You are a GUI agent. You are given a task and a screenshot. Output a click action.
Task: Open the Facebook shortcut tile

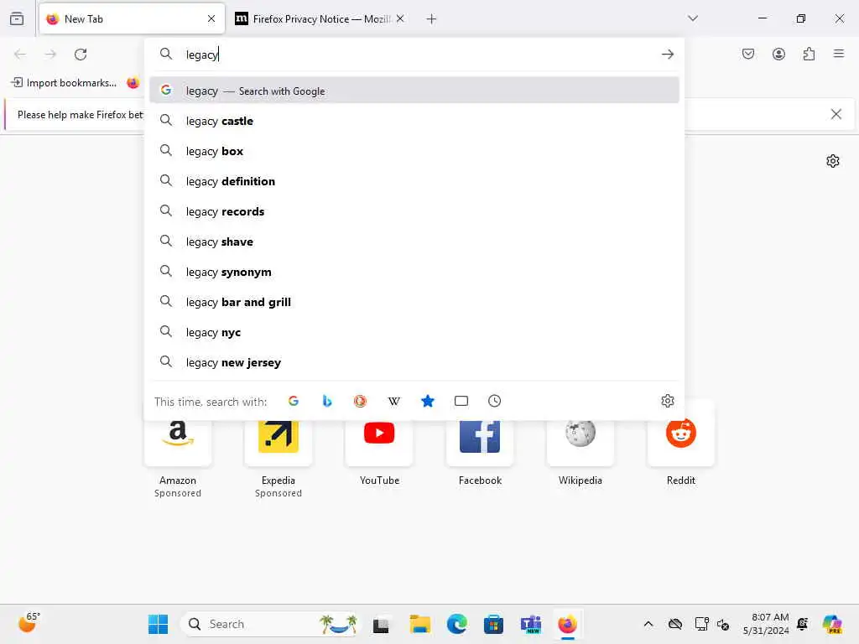480,444
